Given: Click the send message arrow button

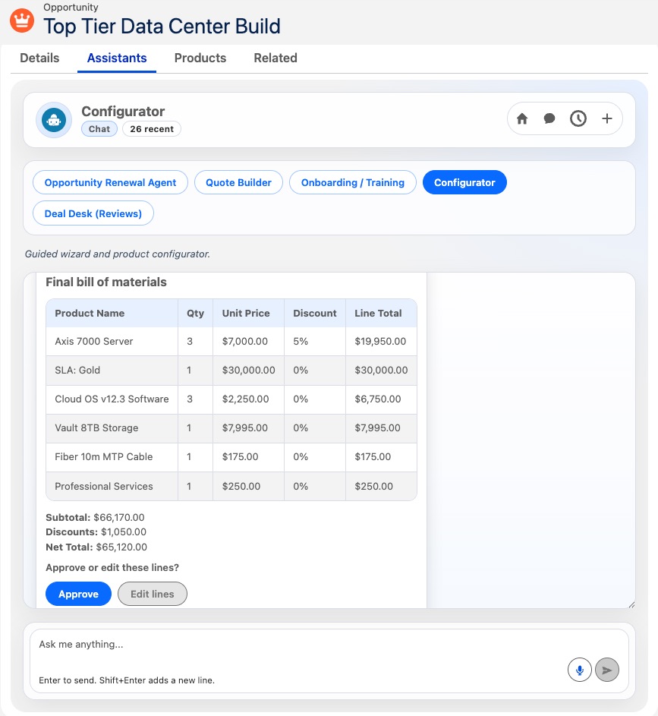Looking at the screenshot, I should tap(607, 670).
